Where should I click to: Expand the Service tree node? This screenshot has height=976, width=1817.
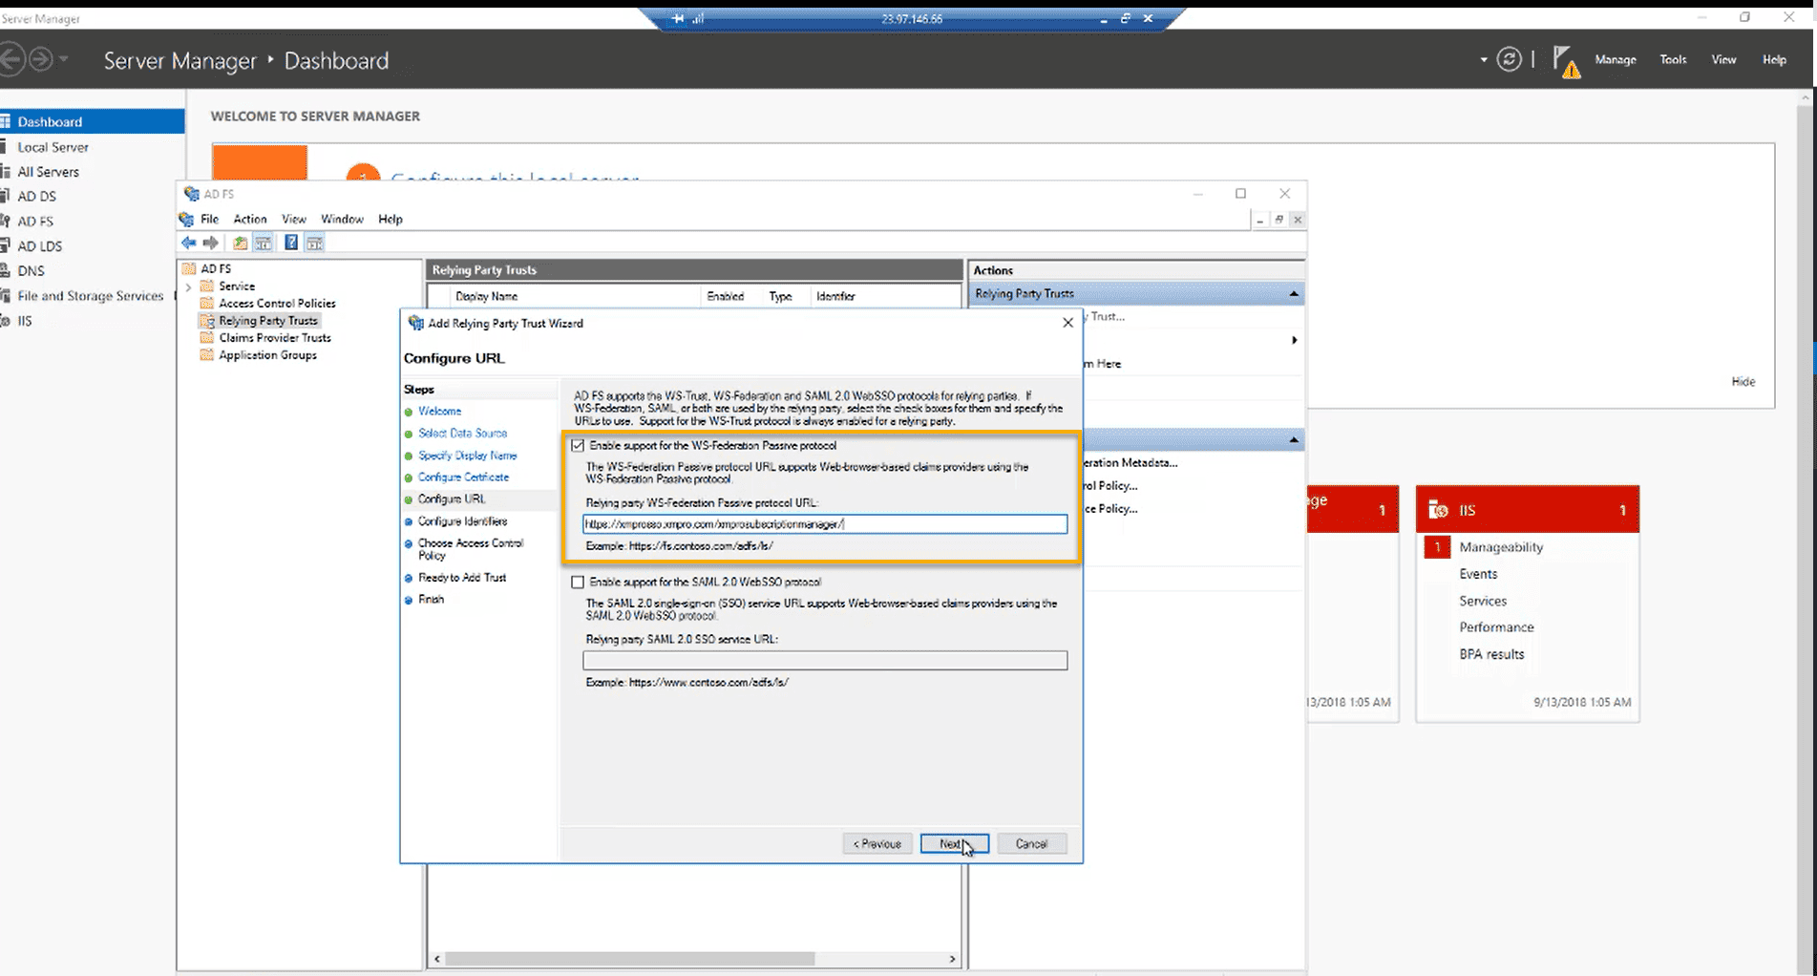tap(188, 286)
